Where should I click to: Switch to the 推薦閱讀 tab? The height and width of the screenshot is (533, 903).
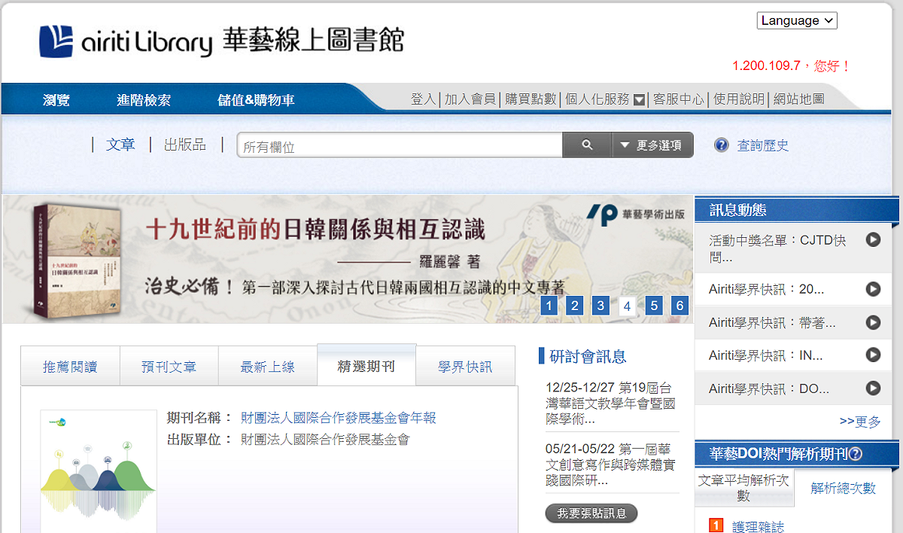pyautogui.click(x=70, y=367)
